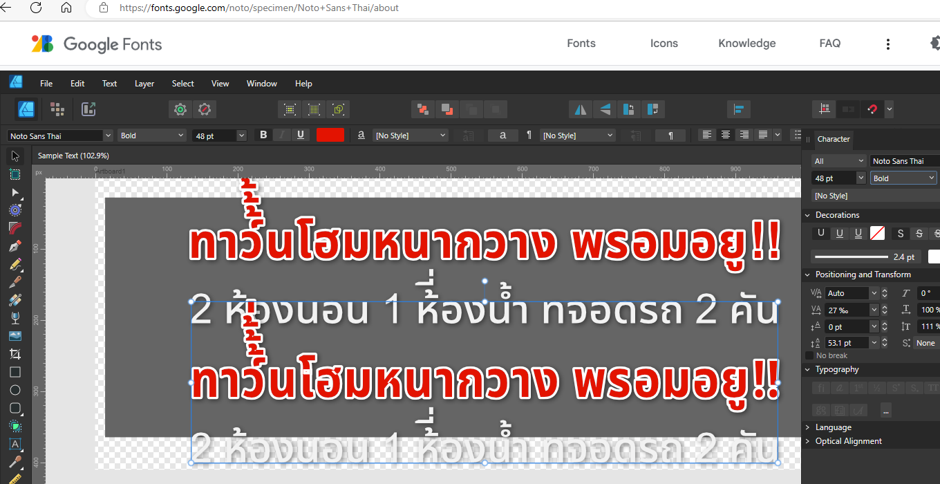This screenshot has width=940, height=484.
Task: Switch to the Pixel persona
Action: (x=57, y=109)
